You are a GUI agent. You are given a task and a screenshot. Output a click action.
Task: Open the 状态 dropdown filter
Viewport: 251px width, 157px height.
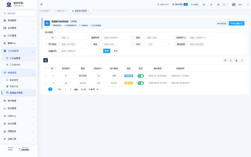(158, 44)
